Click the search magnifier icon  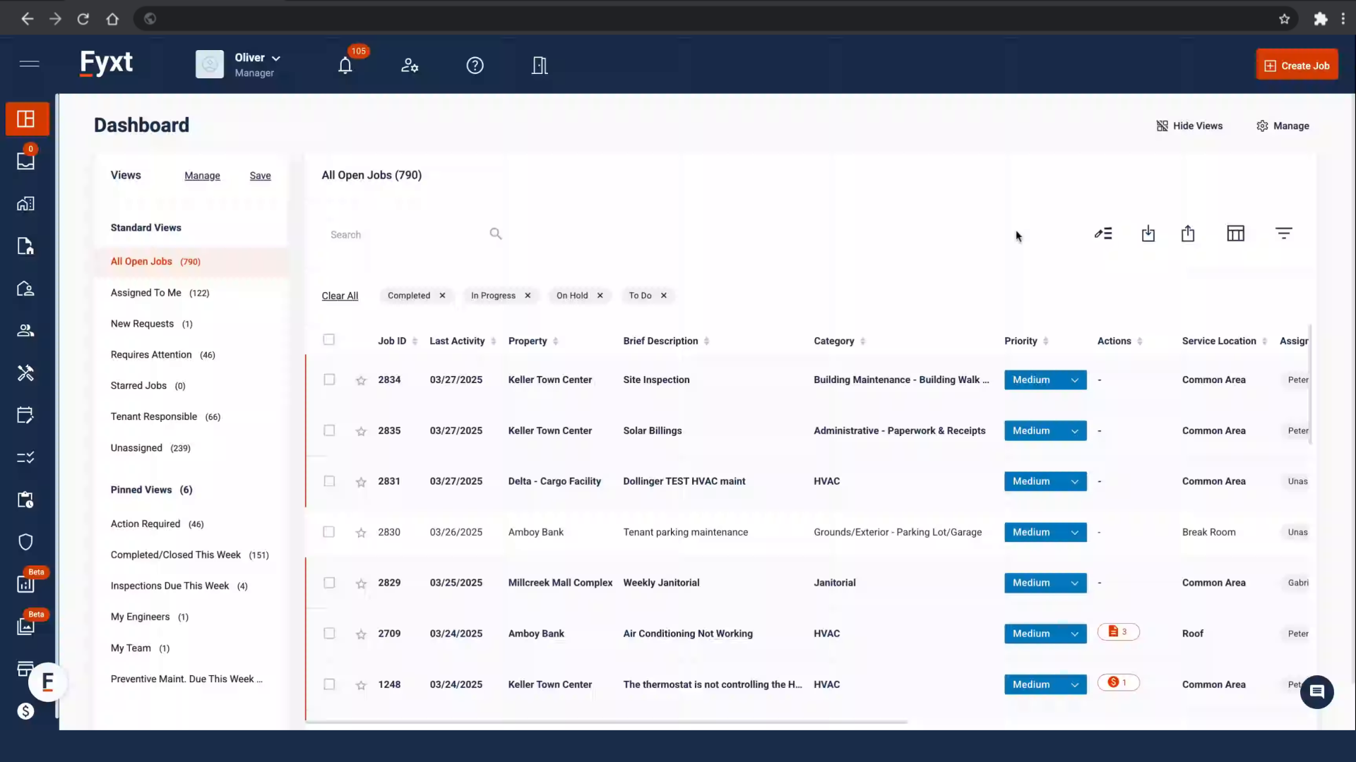point(496,234)
